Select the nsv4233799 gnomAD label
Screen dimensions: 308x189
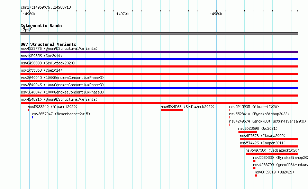pyautogui.click(x=281, y=165)
